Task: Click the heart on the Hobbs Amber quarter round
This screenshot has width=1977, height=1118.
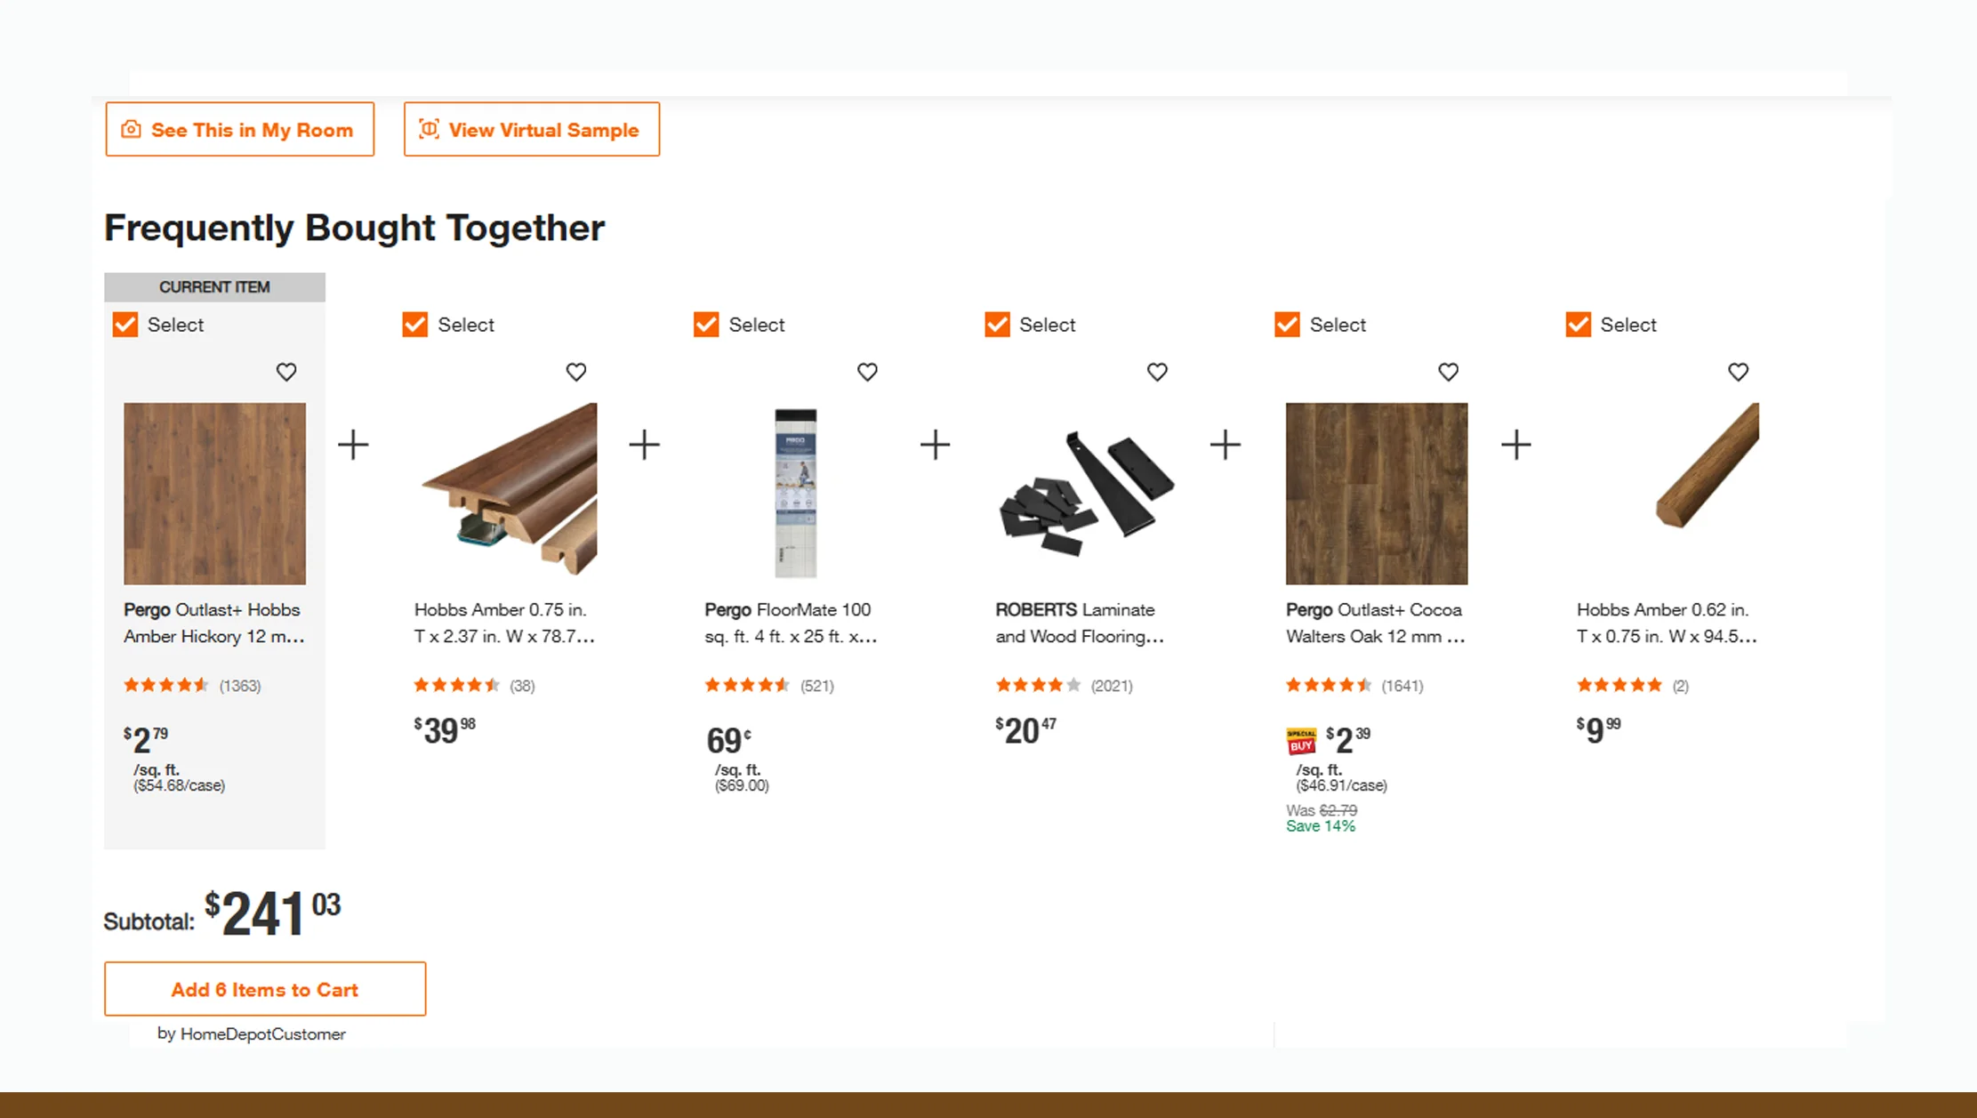Action: [x=1738, y=372]
